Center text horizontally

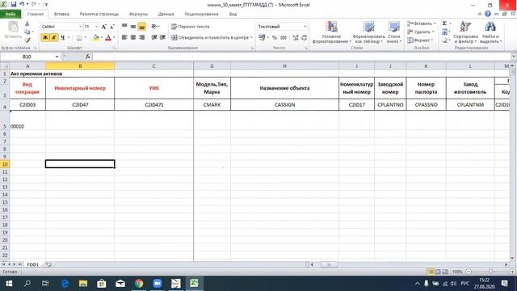click(x=133, y=38)
